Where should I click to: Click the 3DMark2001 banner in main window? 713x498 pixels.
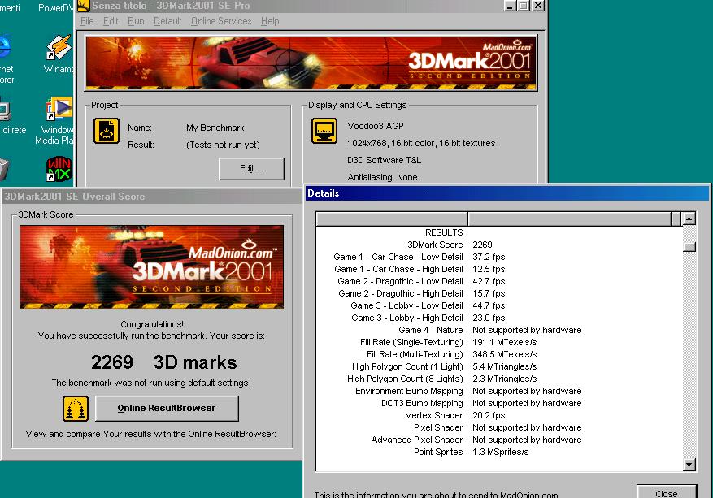(x=311, y=63)
